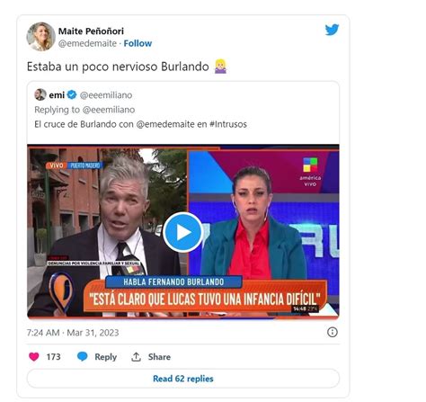Open emi's small avatar in the quoted tweet
The height and width of the screenshot is (402, 426).
click(x=40, y=94)
